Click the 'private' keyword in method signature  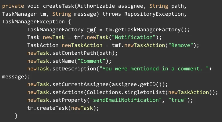[13, 6]
